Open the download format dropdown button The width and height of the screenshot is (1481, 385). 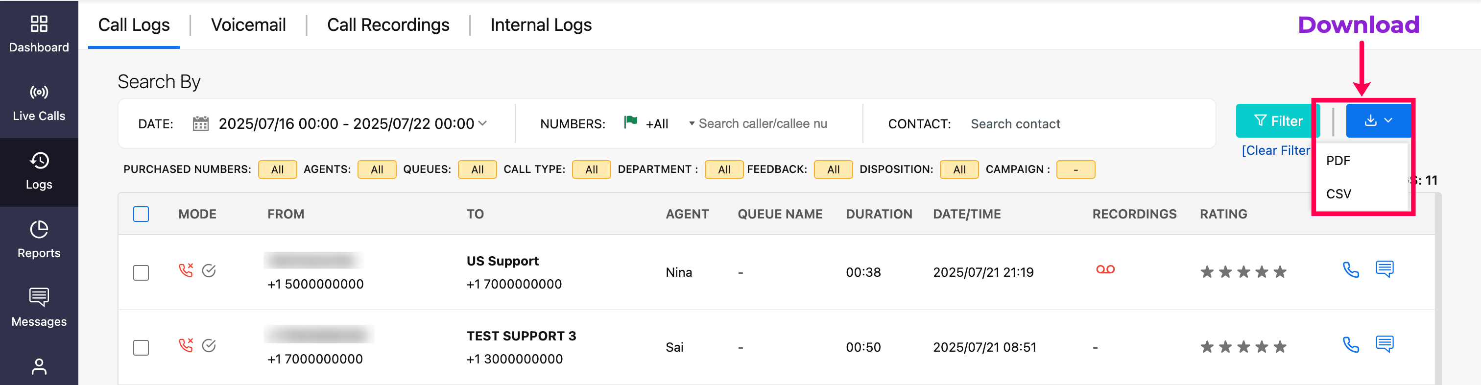point(1378,120)
